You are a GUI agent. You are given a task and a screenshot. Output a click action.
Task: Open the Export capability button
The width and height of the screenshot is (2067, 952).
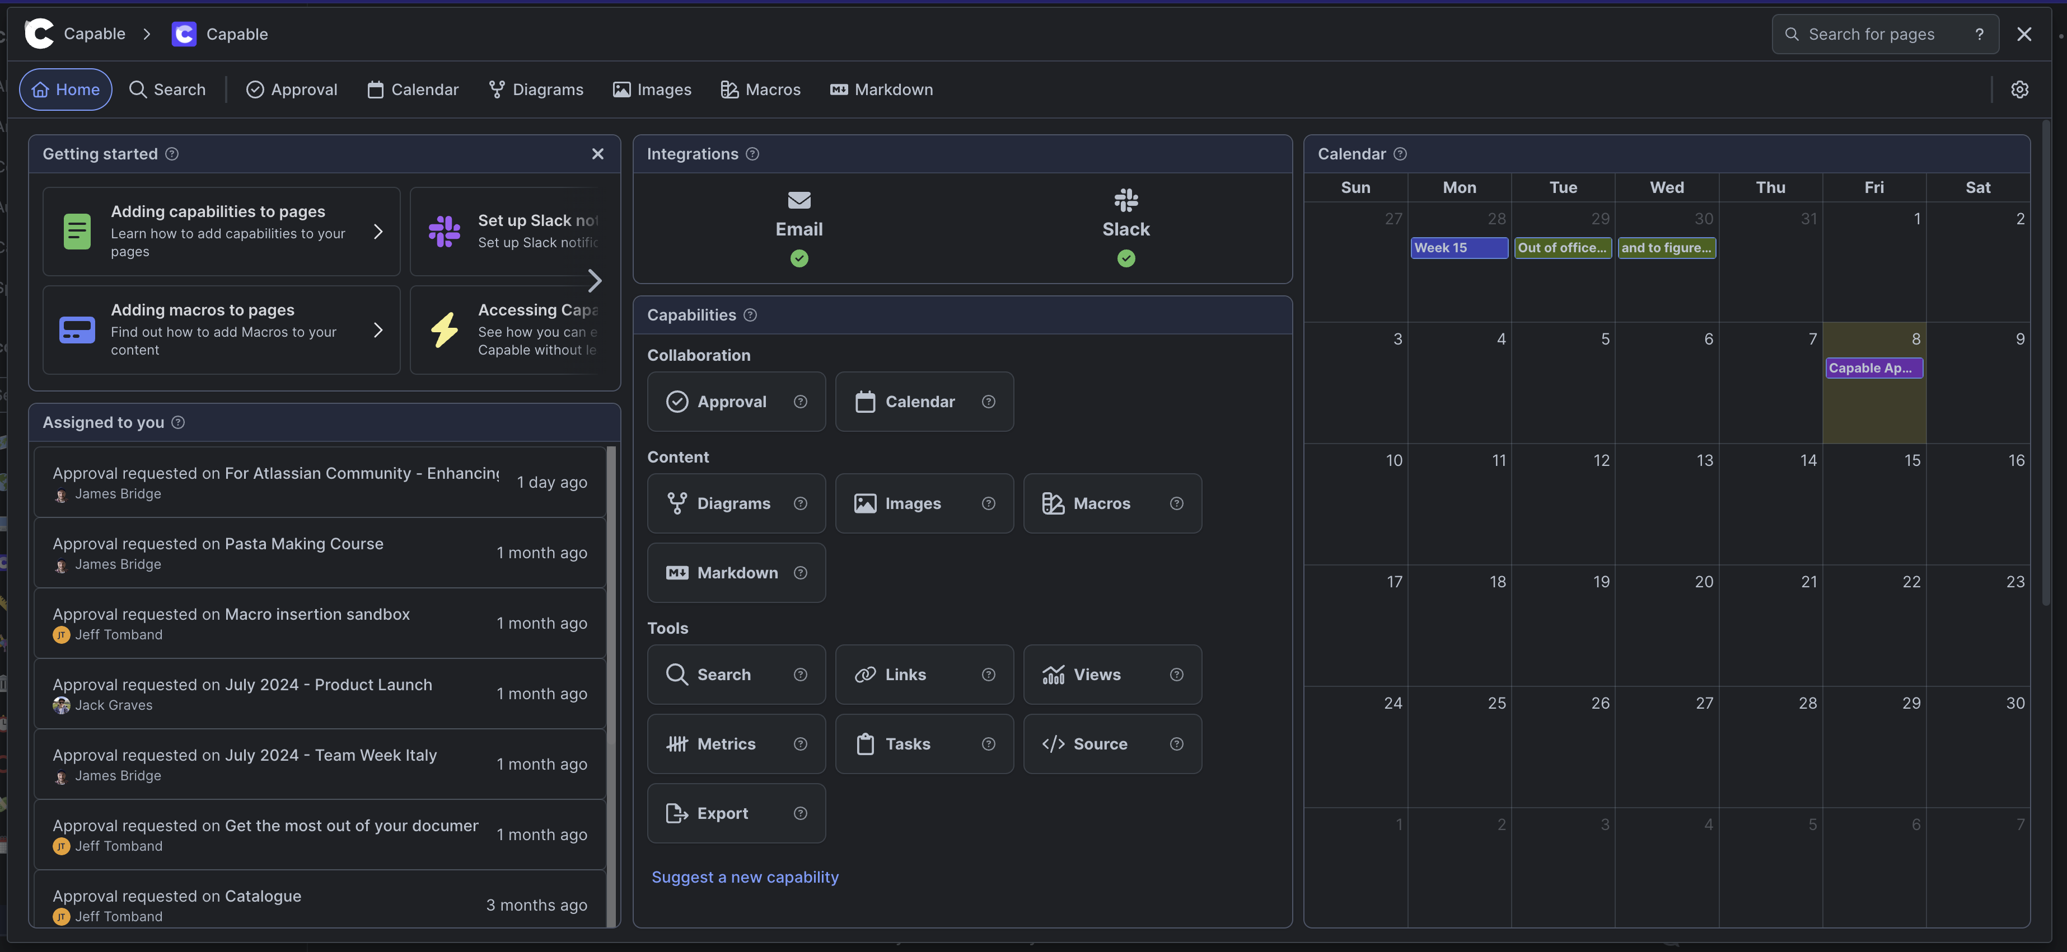click(x=721, y=813)
